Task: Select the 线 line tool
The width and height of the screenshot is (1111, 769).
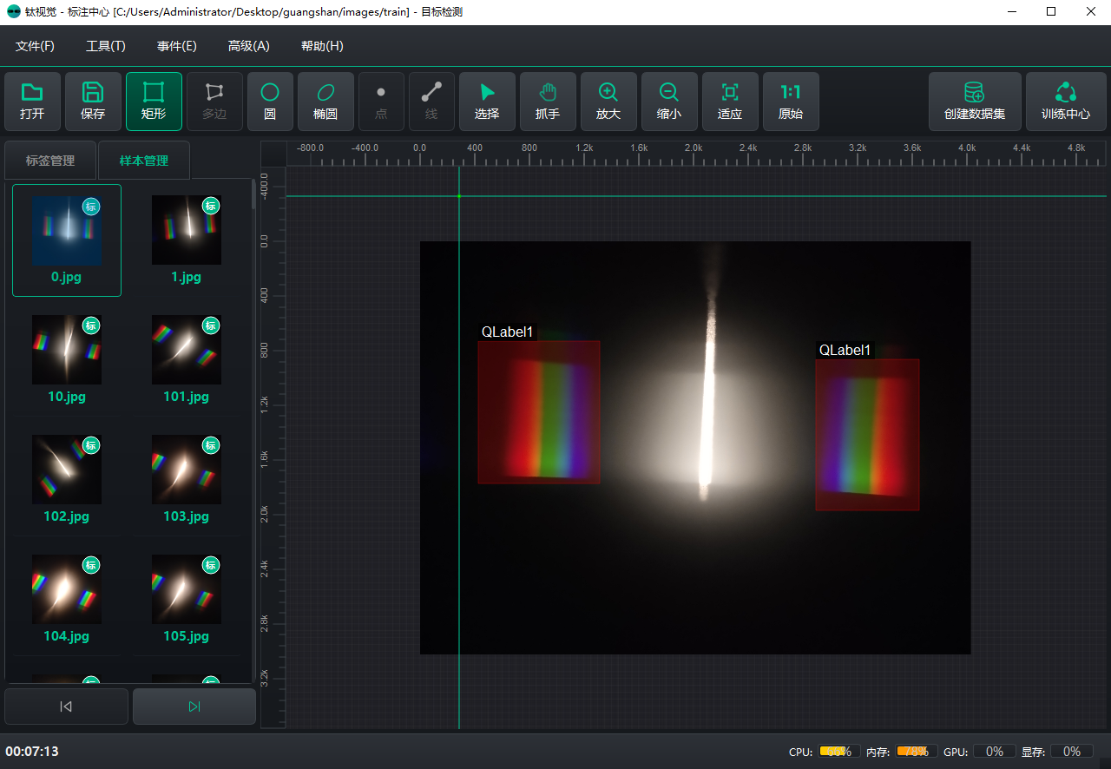Action: (x=431, y=102)
